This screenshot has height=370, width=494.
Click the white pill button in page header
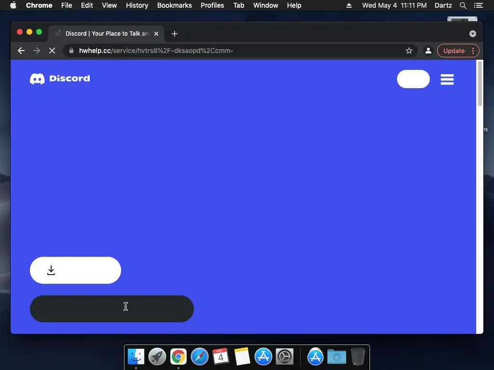[x=413, y=79]
